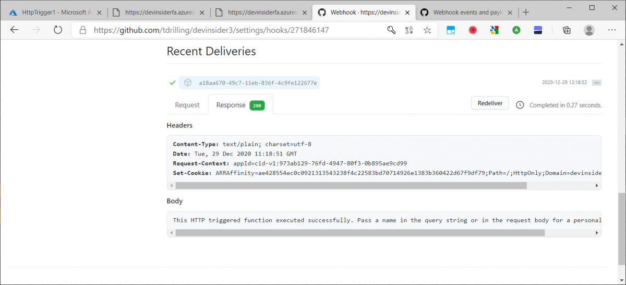
Task: Open the Collections button in toolbar
Action: [x=567, y=30]
